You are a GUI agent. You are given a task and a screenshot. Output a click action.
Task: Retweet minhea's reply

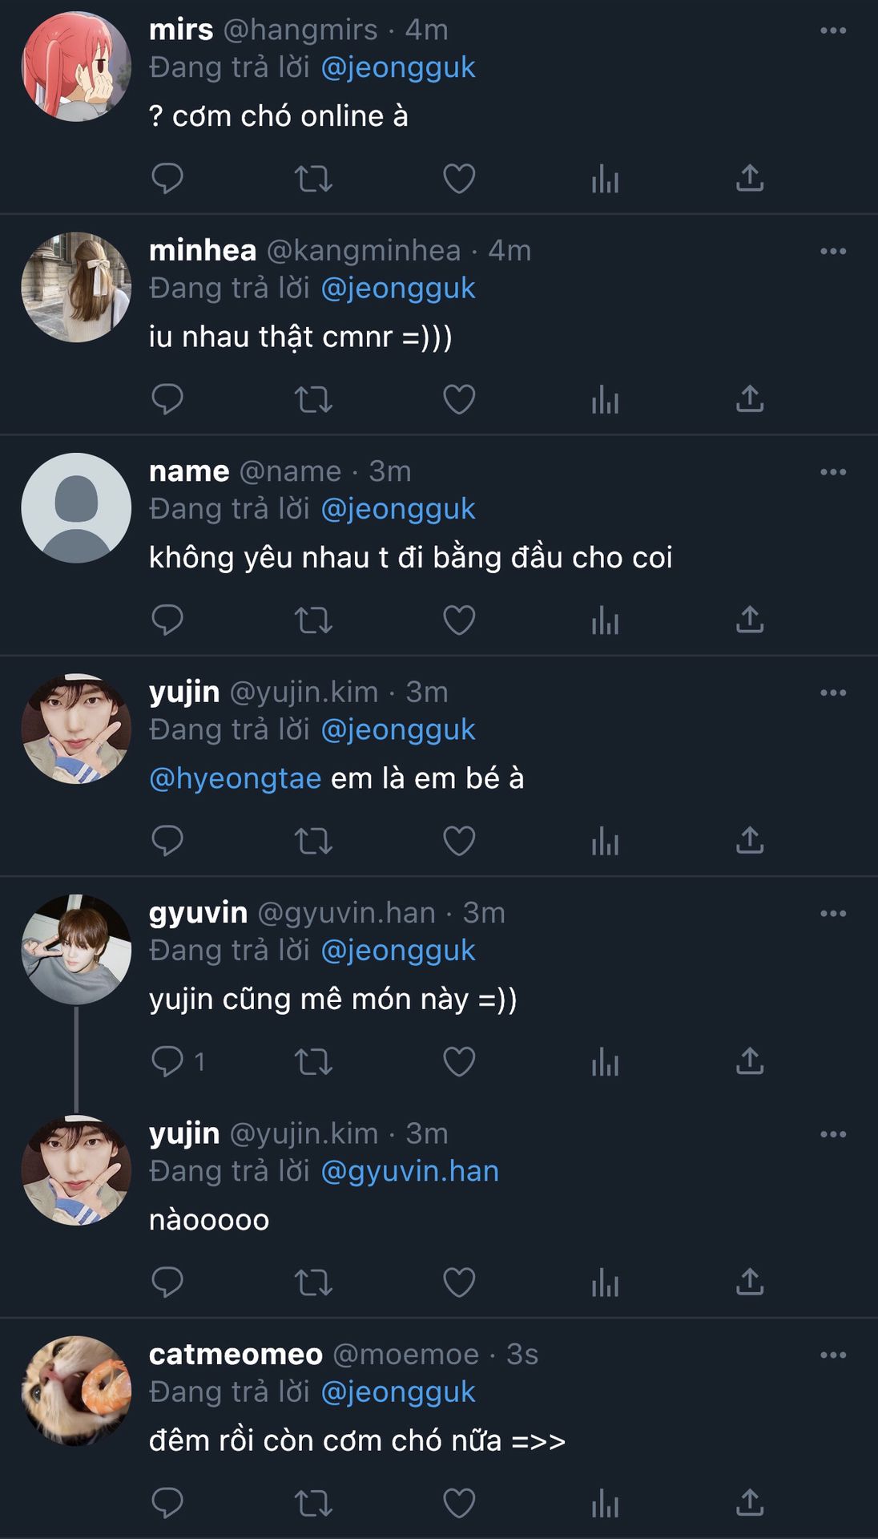tap(313, 399)
